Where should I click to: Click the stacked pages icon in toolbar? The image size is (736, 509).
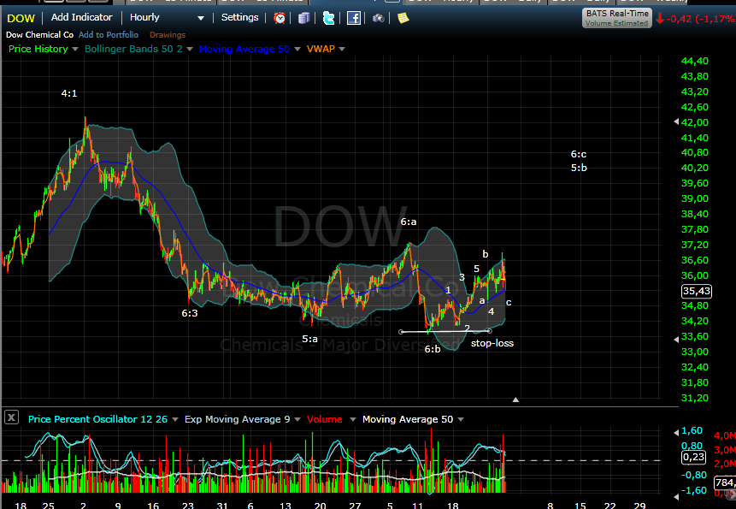304,17
